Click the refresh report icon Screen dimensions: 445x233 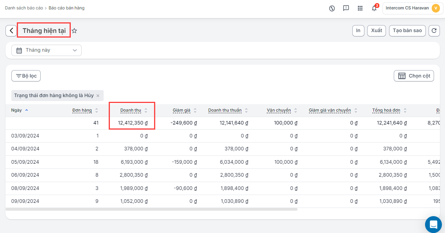[434, 31]
